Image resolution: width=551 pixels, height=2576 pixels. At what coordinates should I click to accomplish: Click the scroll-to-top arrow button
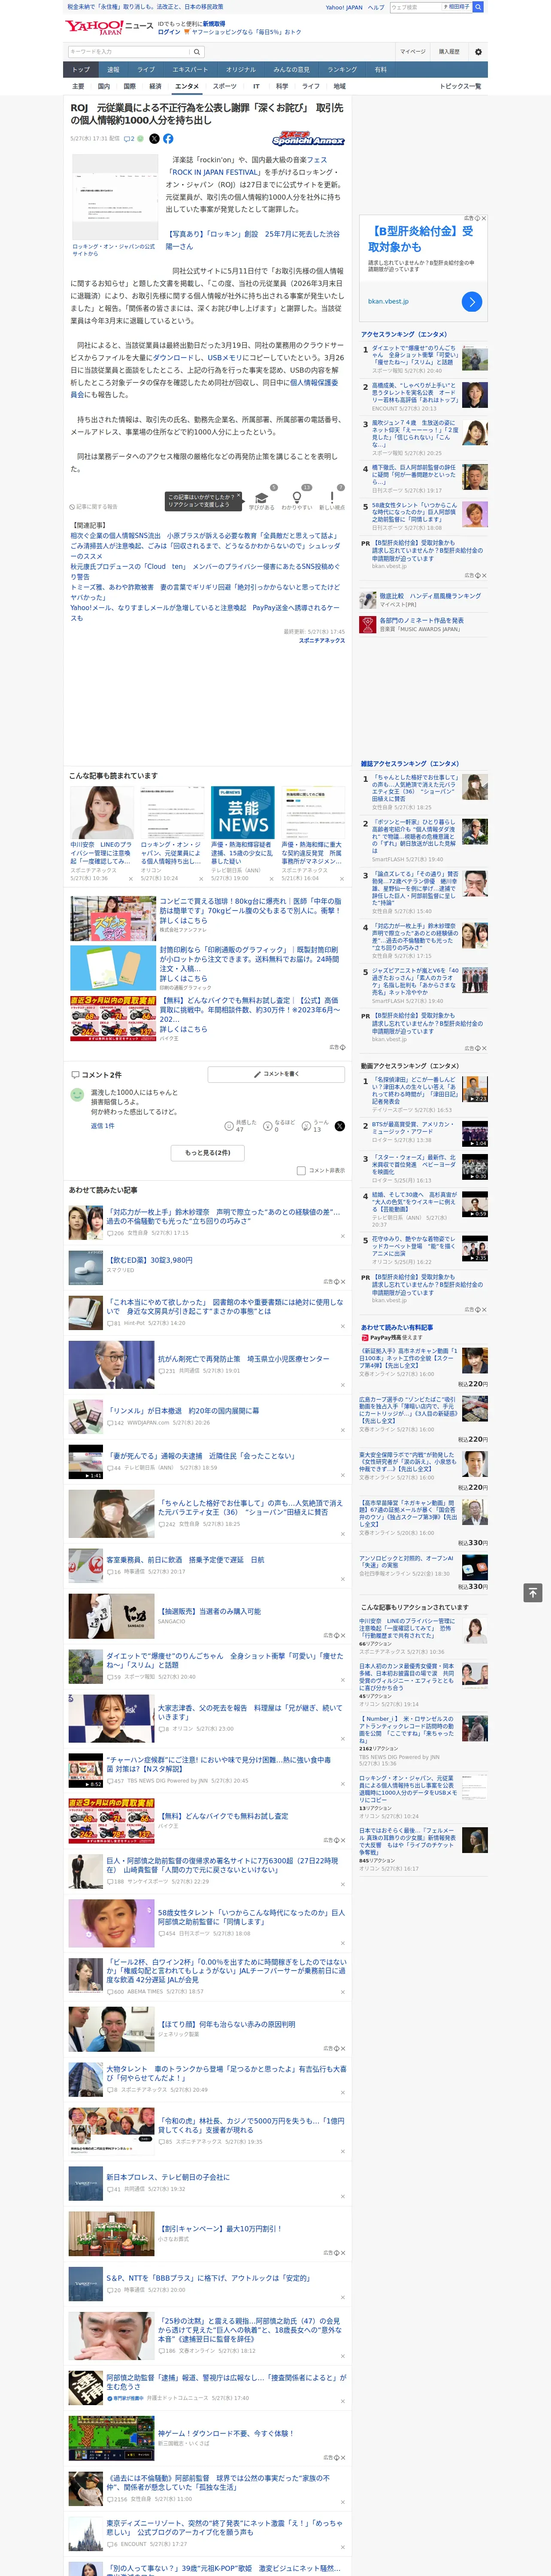pos(533,1592)
